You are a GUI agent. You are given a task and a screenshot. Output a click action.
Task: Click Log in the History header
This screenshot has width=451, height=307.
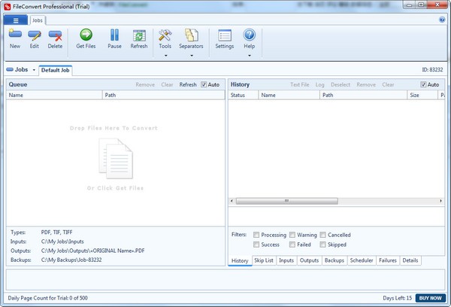coord(320,85)
